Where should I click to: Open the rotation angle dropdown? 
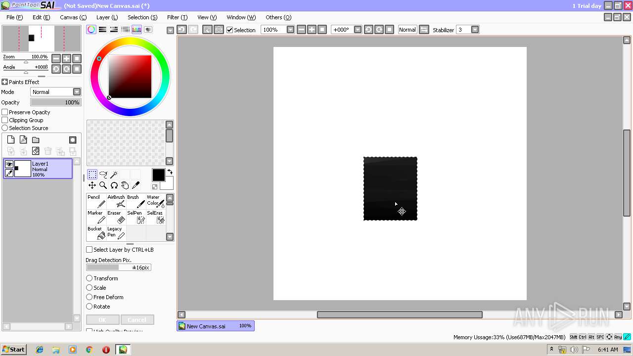(358, 30)
